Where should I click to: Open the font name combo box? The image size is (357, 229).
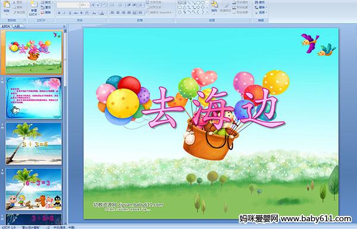click(x=68, y=5)
